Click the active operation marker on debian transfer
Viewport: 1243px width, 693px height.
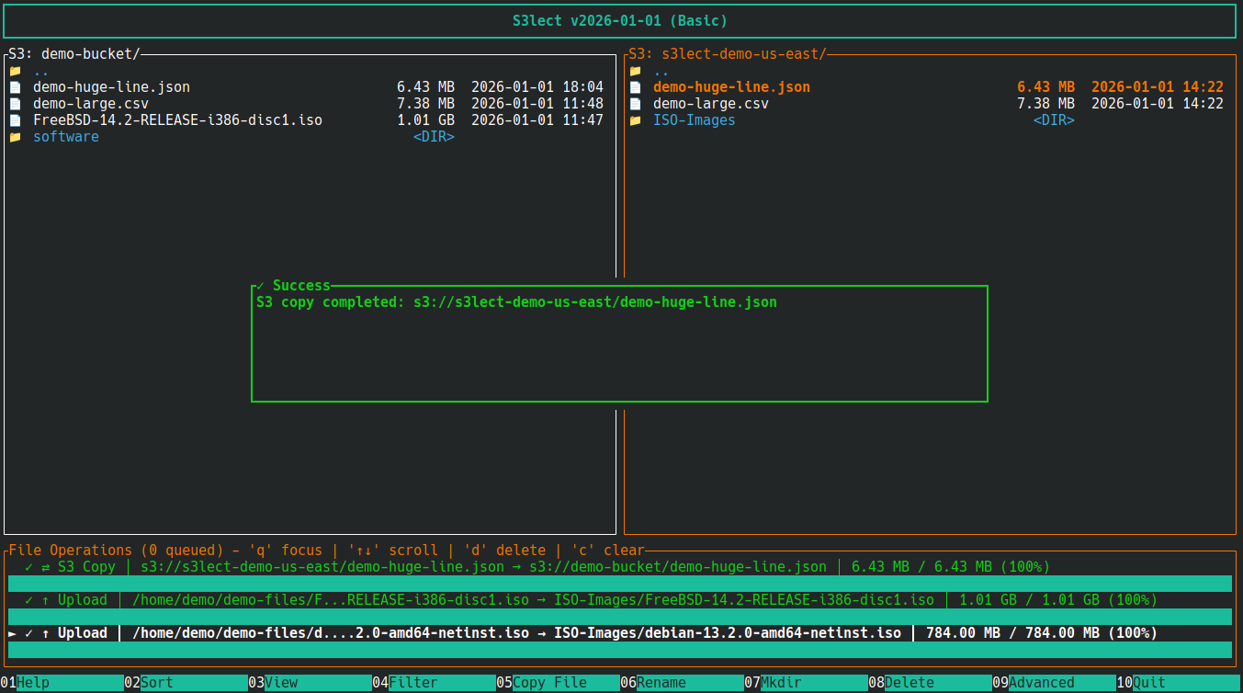(11, 632)
